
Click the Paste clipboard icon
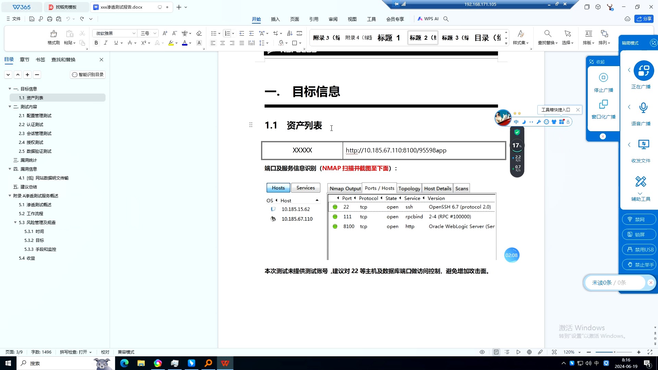point(70,34)
